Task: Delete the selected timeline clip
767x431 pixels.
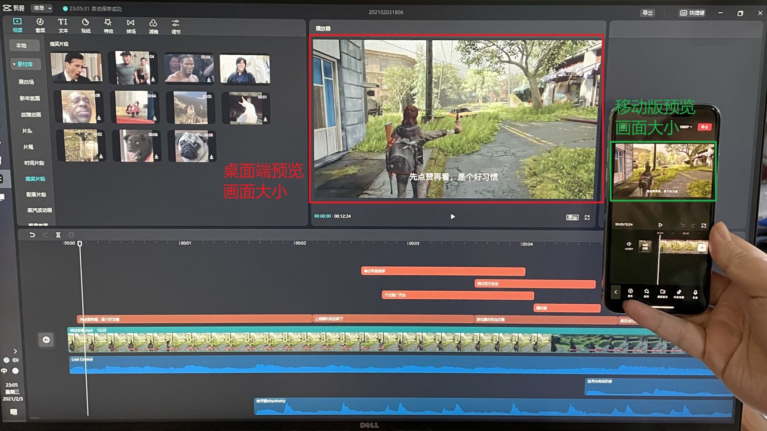Action: coord(71,235)
